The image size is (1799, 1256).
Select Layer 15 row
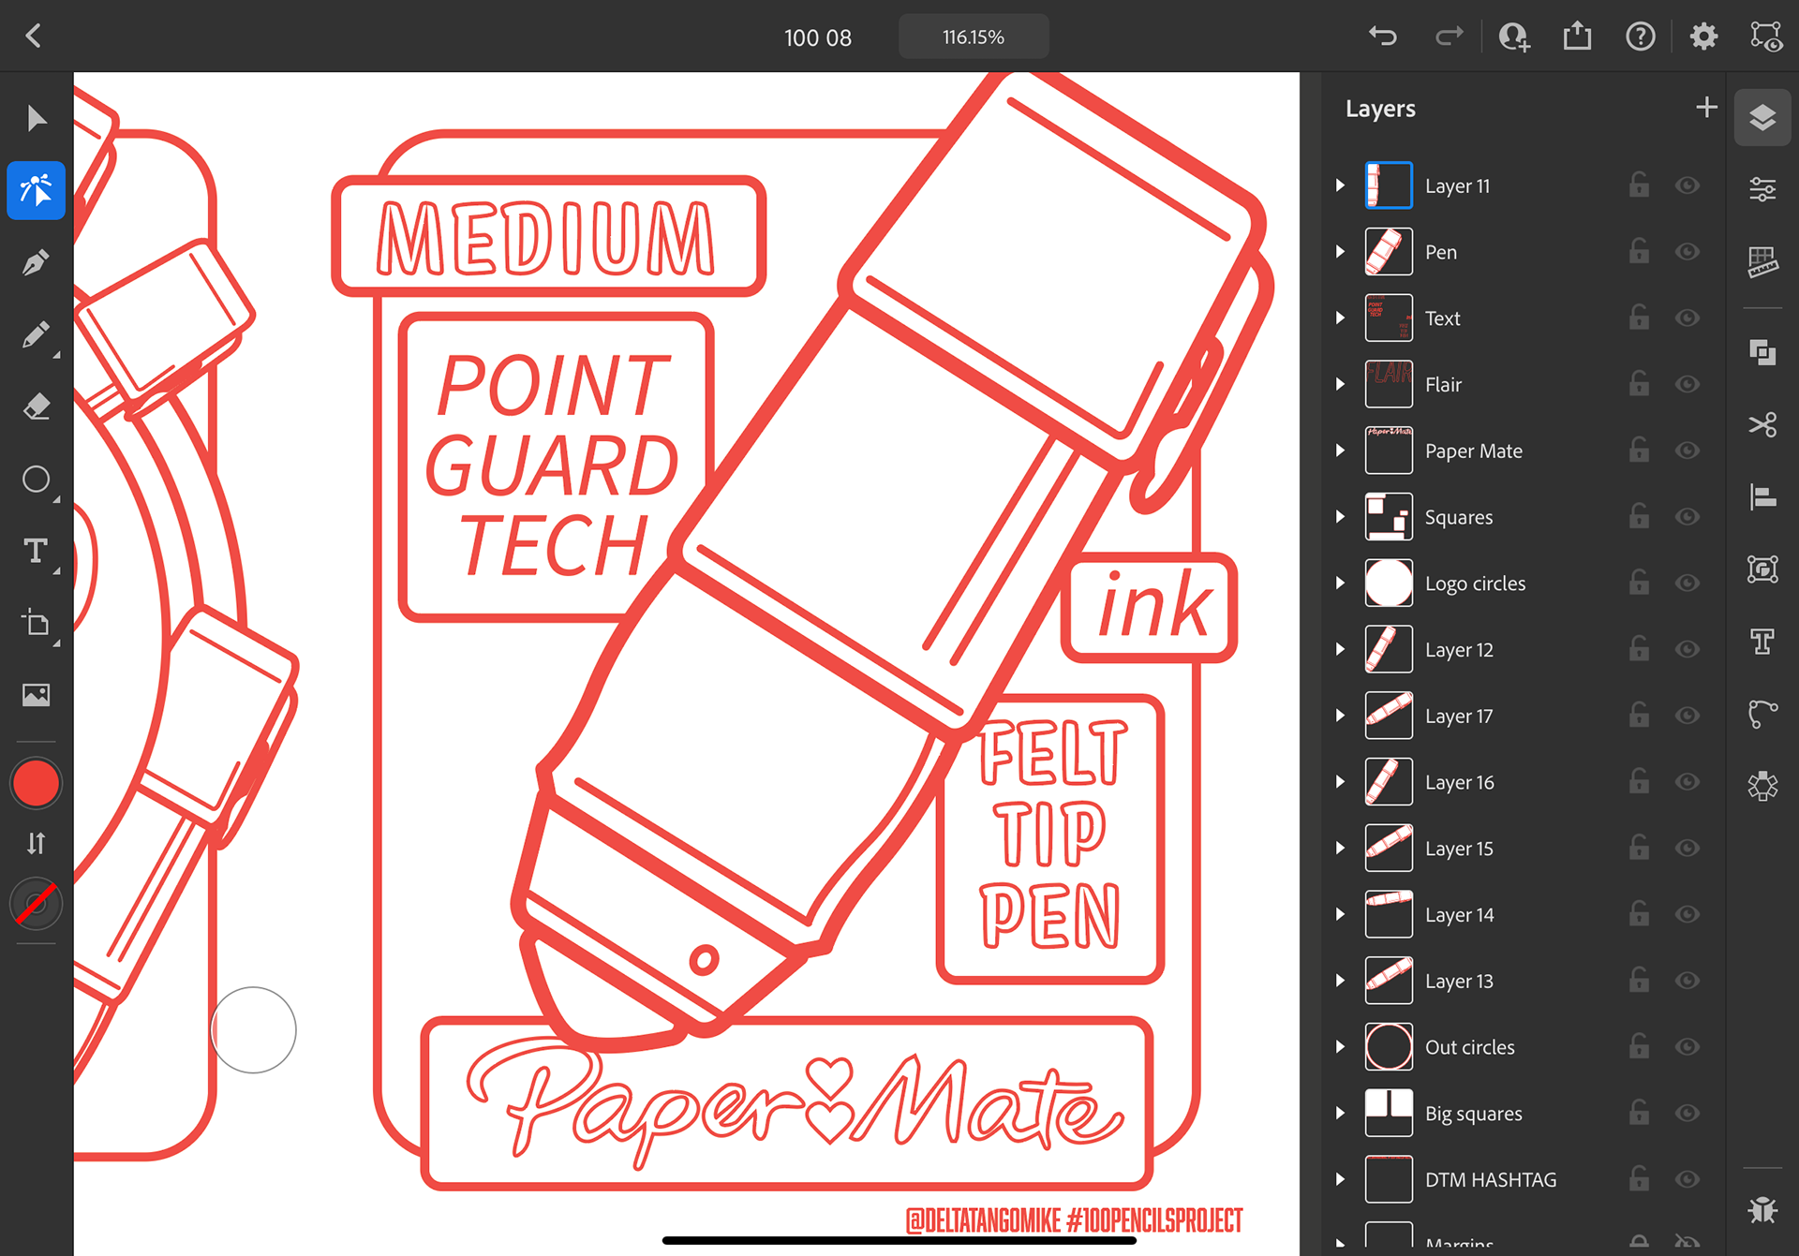tap(1523, 849)
